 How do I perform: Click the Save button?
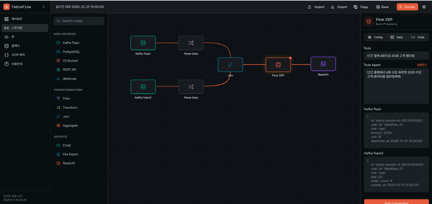point(382,7)
